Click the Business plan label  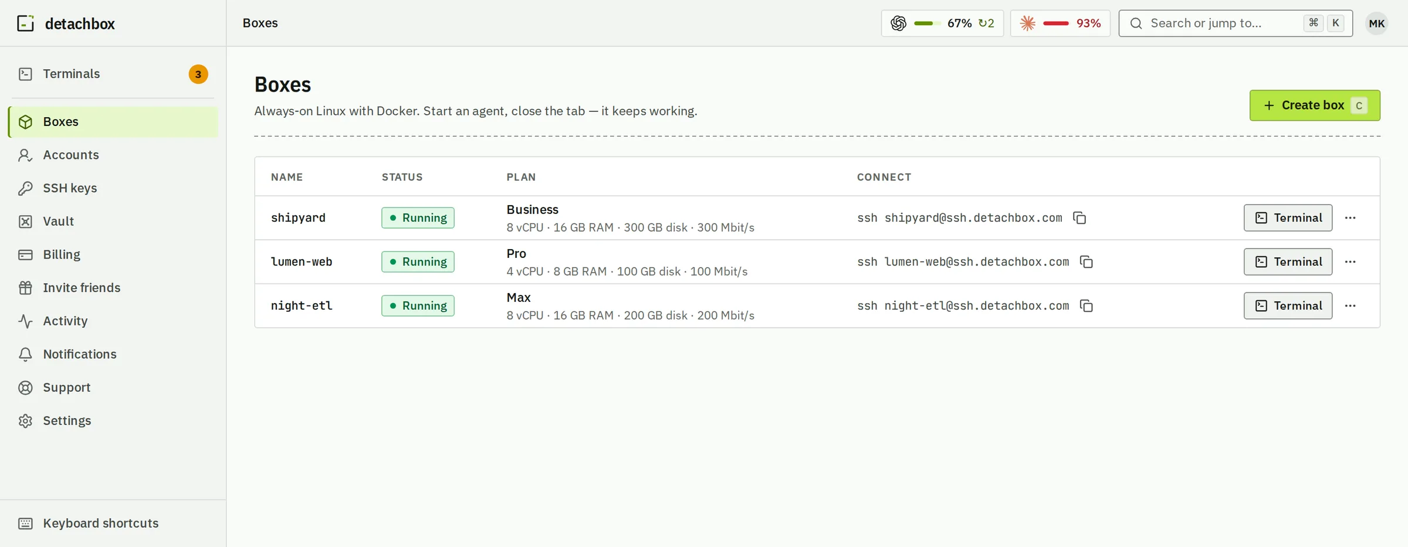[x=532, y=209]
